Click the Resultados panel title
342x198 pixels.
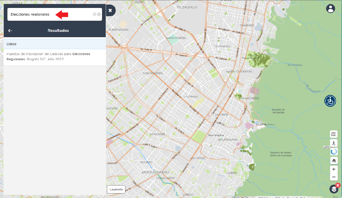tap(58, 31)
